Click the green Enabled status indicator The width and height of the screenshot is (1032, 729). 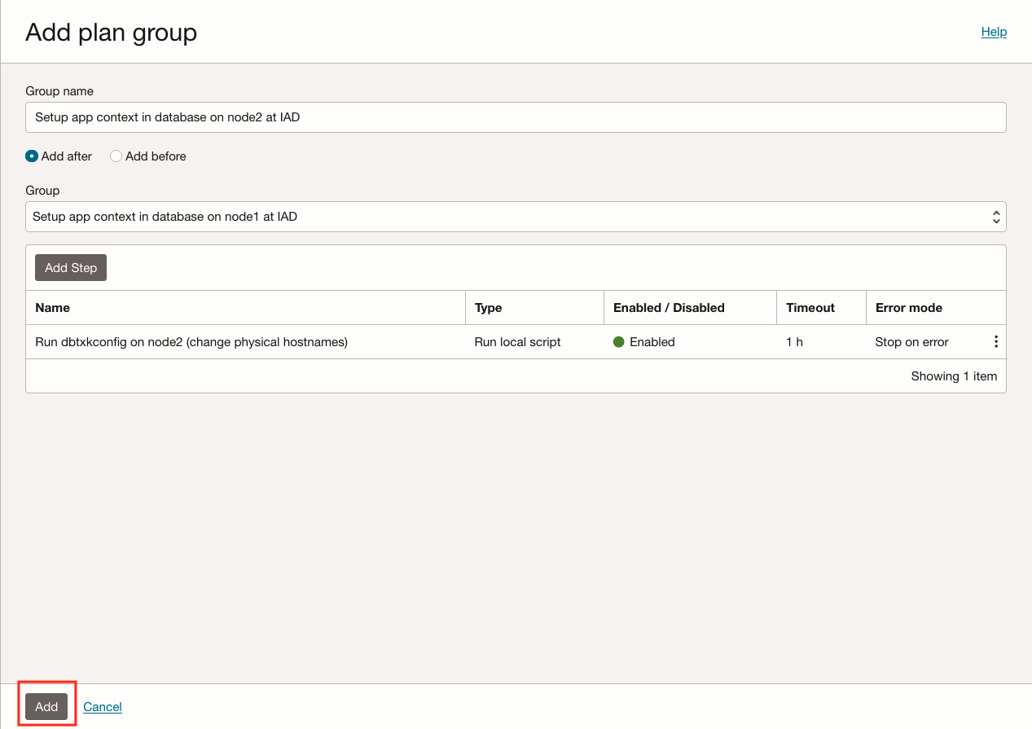pos(619,342)
